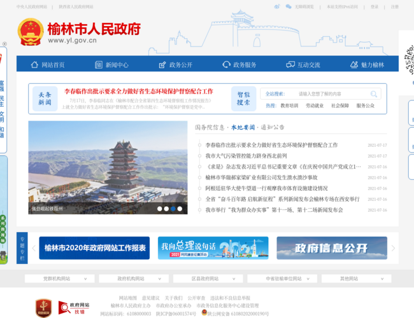Click the chat icon beside 互动交流
This screenshot has height=318, width=414.
pyautogui.click(x=290, y=65)
